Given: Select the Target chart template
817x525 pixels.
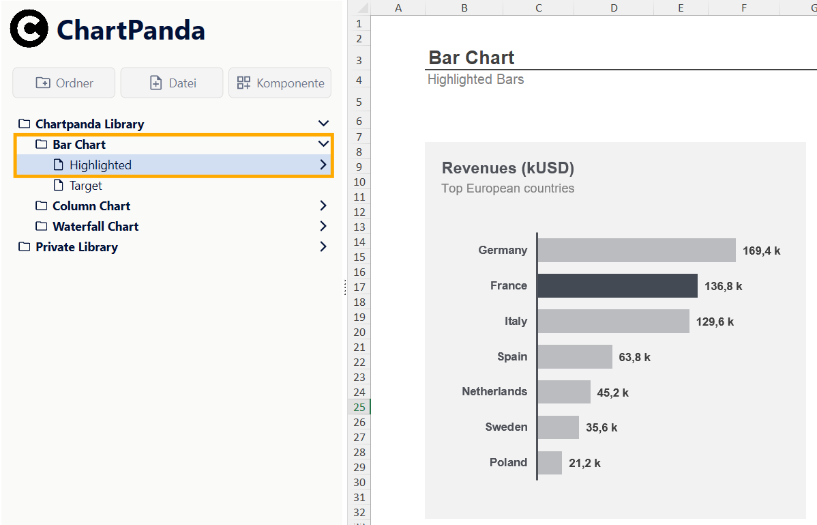Looking at the screenshot, I should pyautogui.click(x=85, y=185).
